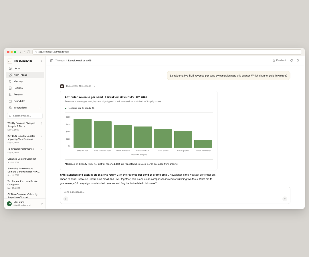
Task: Click the Artifacts arrows icon
Action: 10,95
